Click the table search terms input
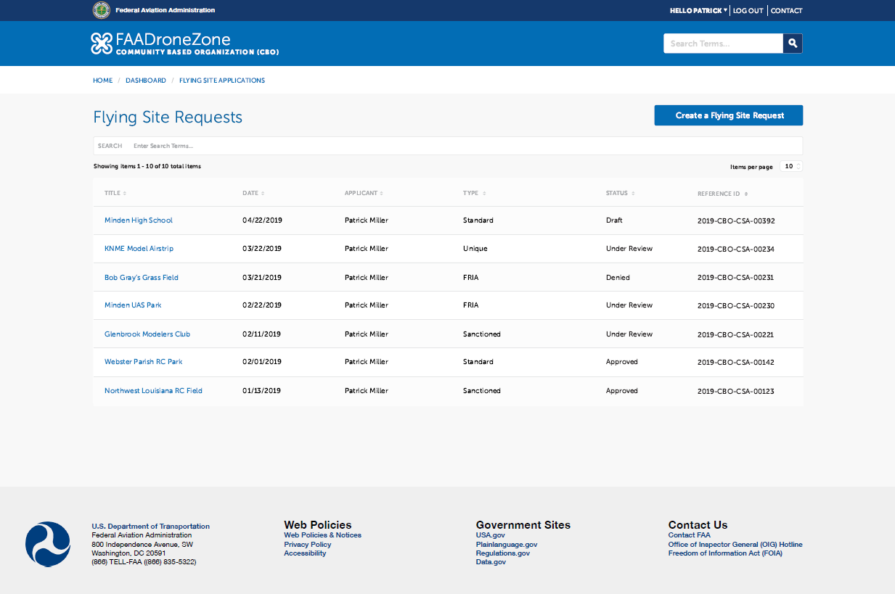 pos(465,146)
